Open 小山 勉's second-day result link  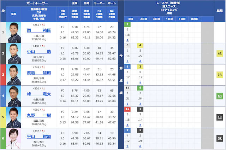pyautogui.click(x=141, y=62)
